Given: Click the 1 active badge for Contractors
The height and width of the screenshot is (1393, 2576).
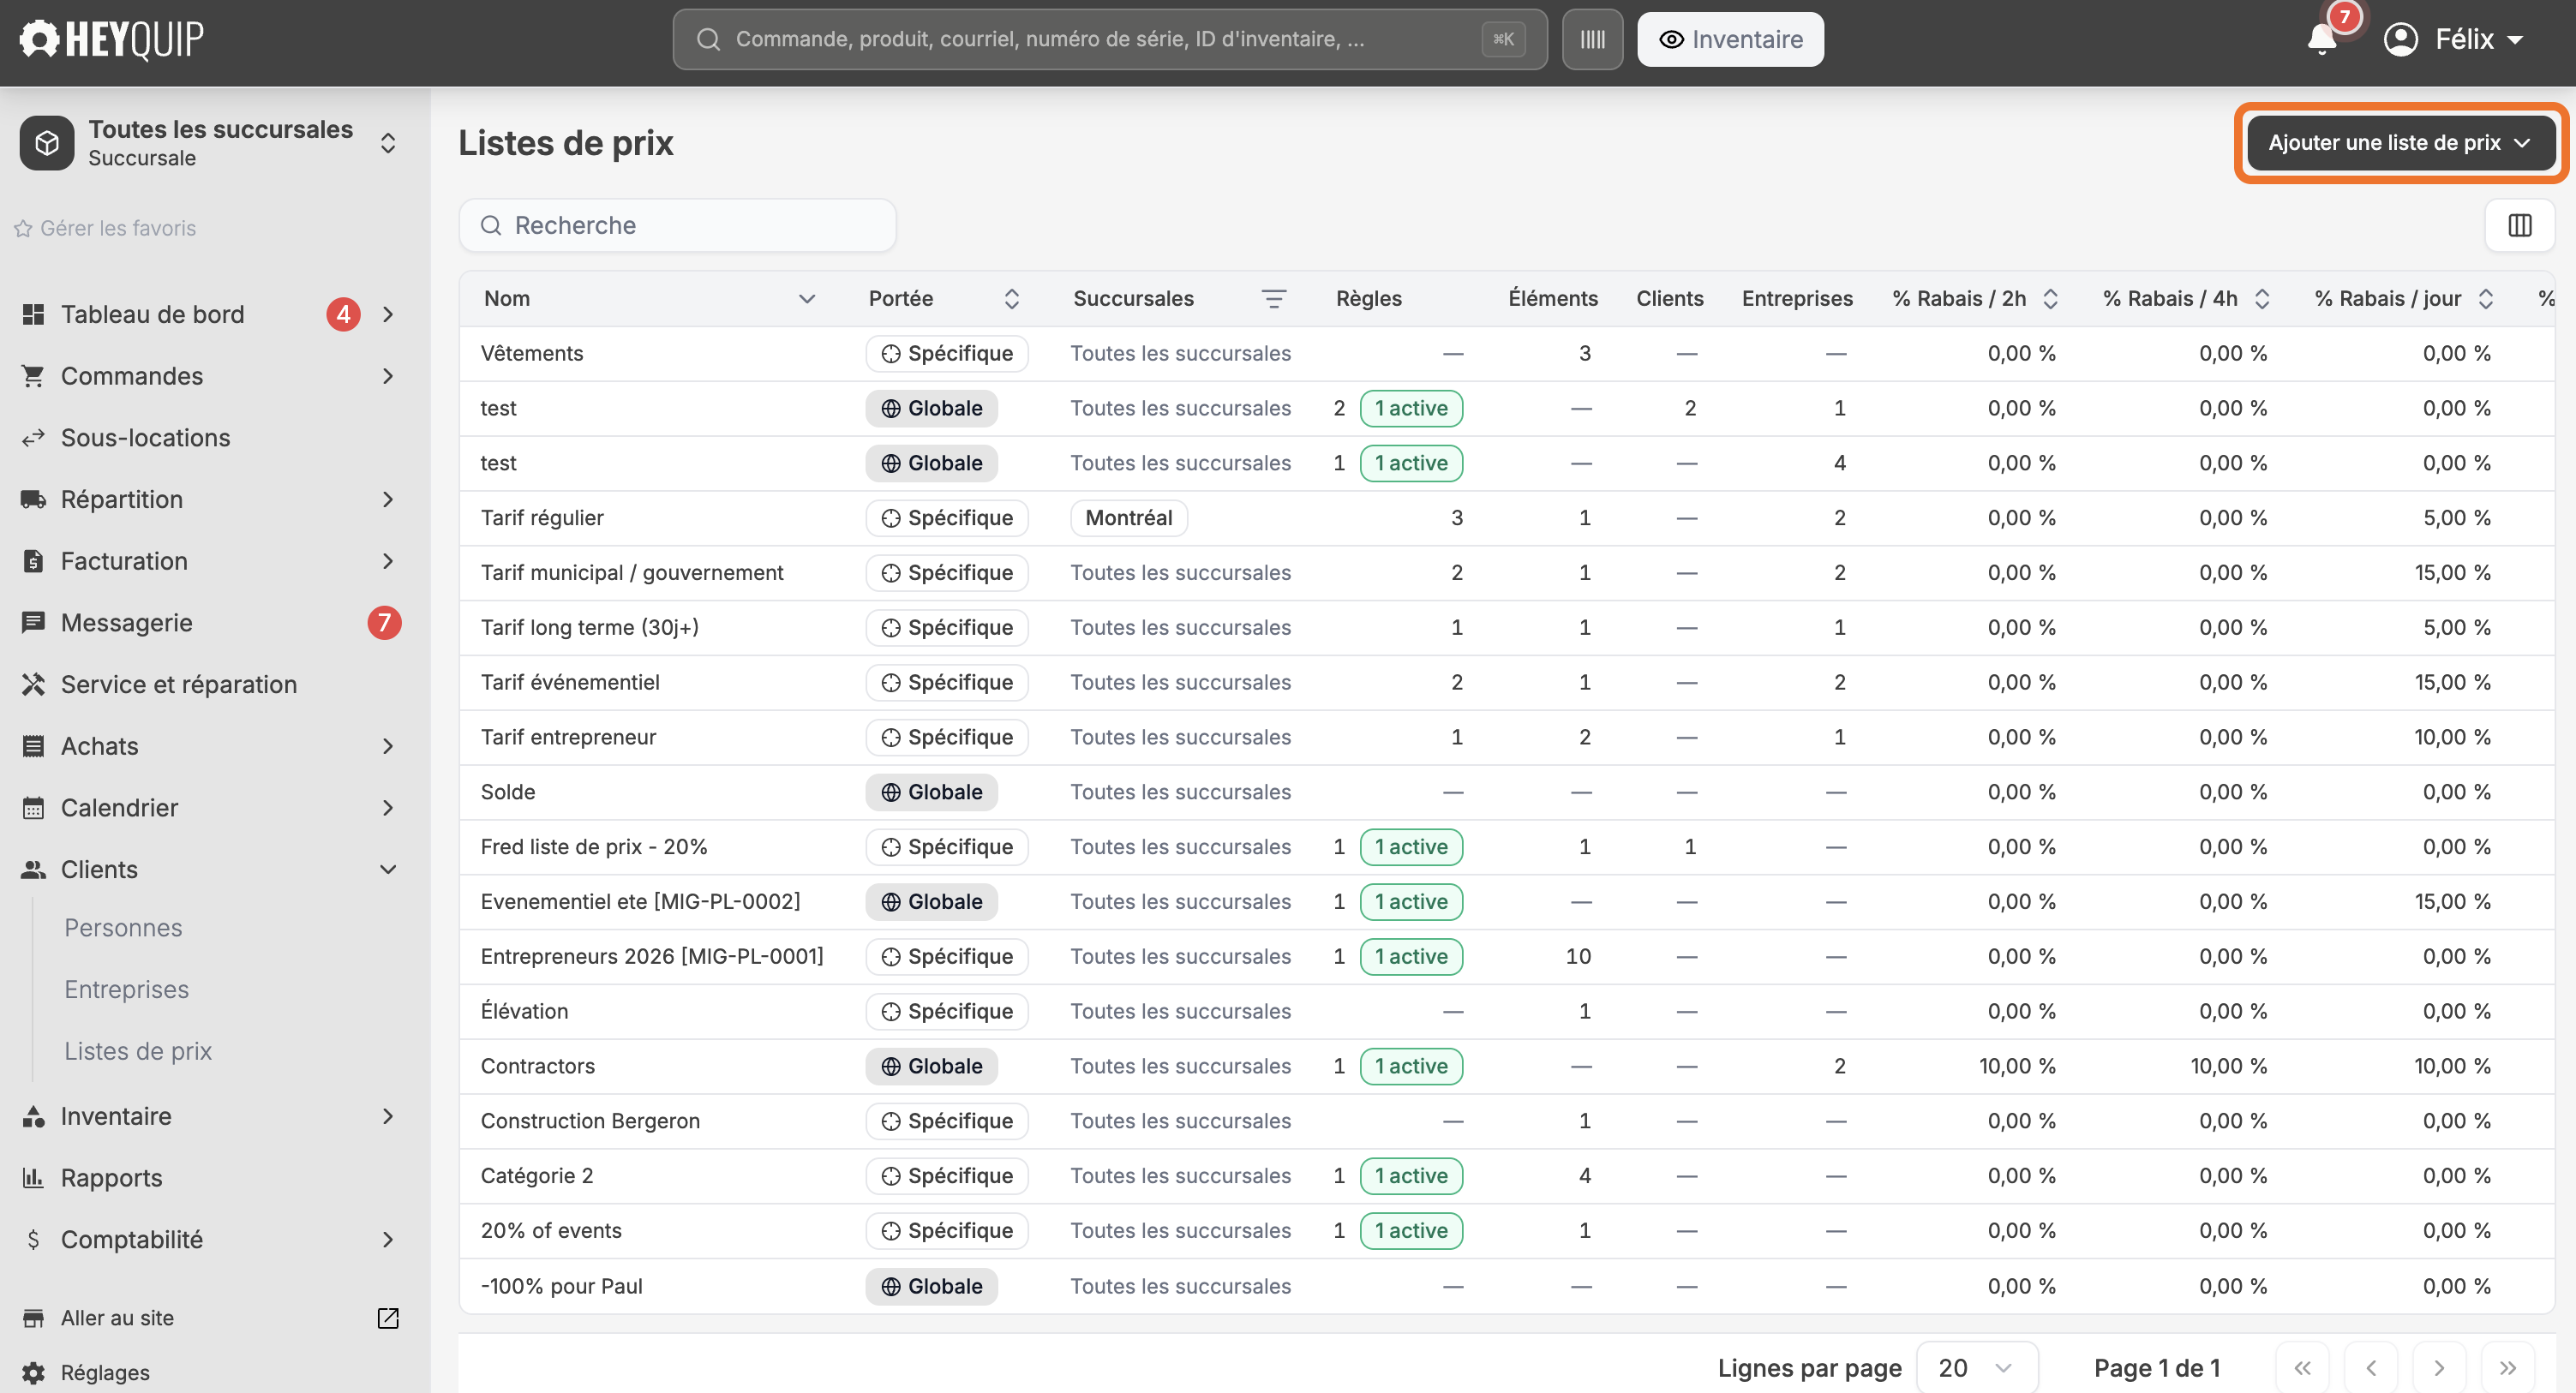Looking at the screenshot, I should coord(1411,1066).
